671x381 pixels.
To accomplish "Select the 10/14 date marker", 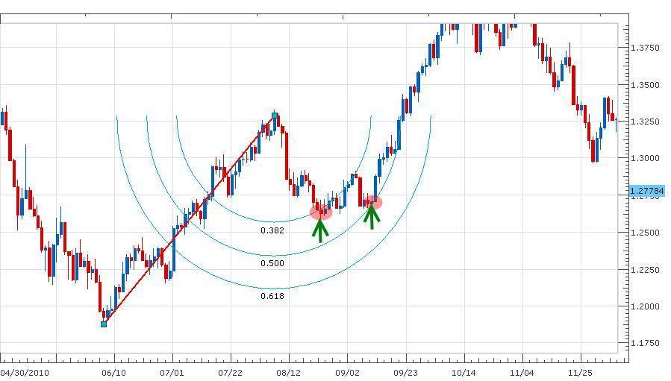I will click(x=464, y=372).
